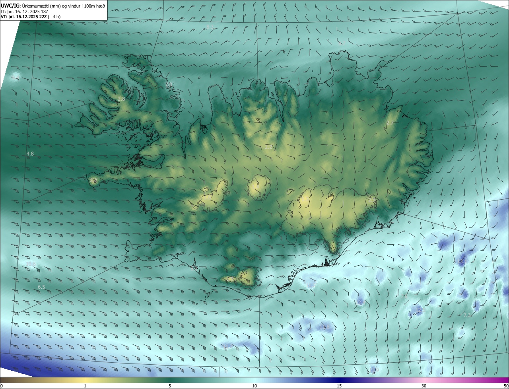
Task: Click the "11.8" value south of Iceland
Action: pos(325,327)
